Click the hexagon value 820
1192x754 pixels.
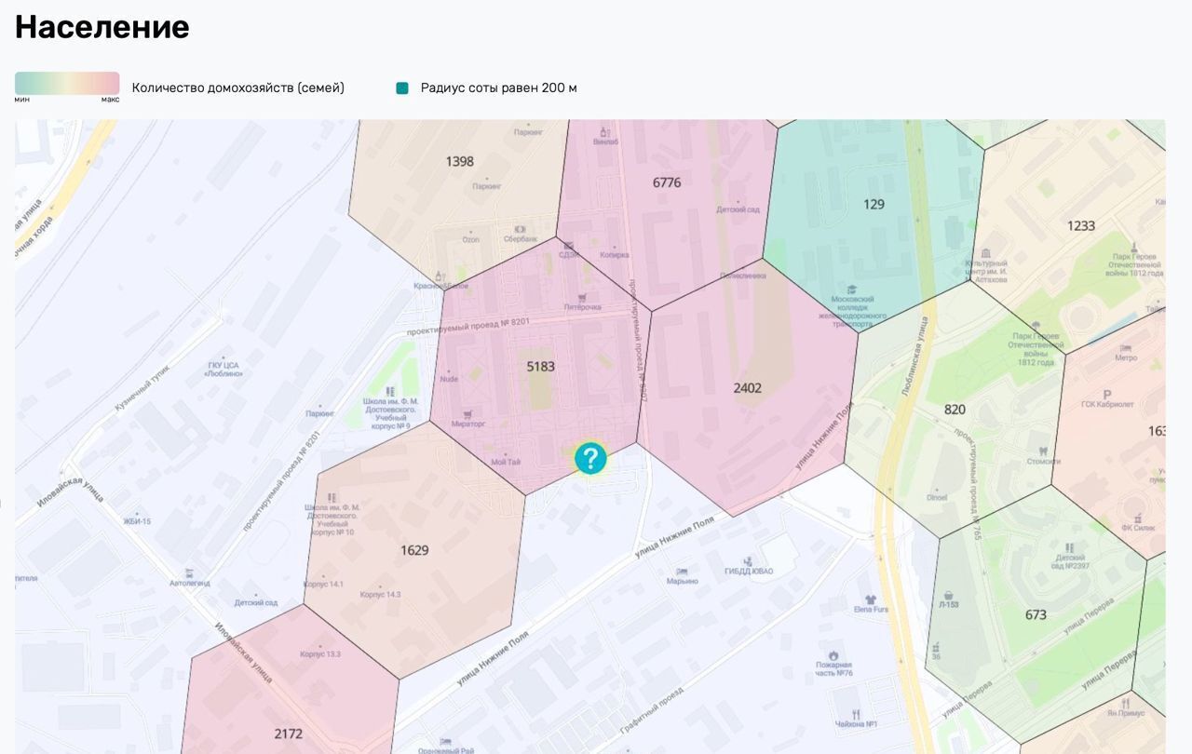point(955,409)
